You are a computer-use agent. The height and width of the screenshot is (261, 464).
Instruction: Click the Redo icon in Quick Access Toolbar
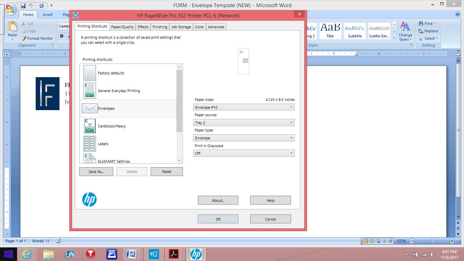(41, 5)
